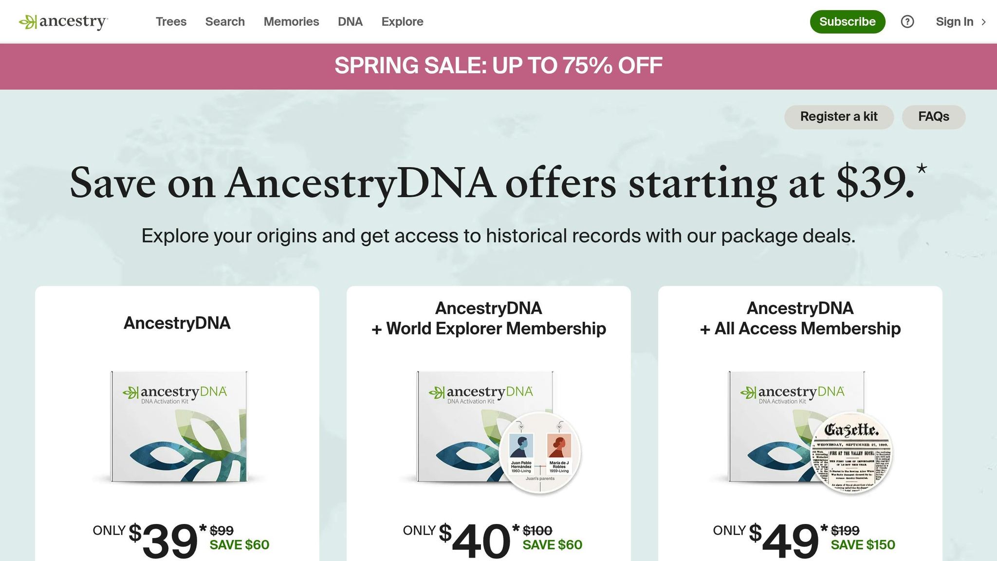Open the Explore menu
Image resolution: width=997 pixels, height=561 pixels.
point(402,21)
